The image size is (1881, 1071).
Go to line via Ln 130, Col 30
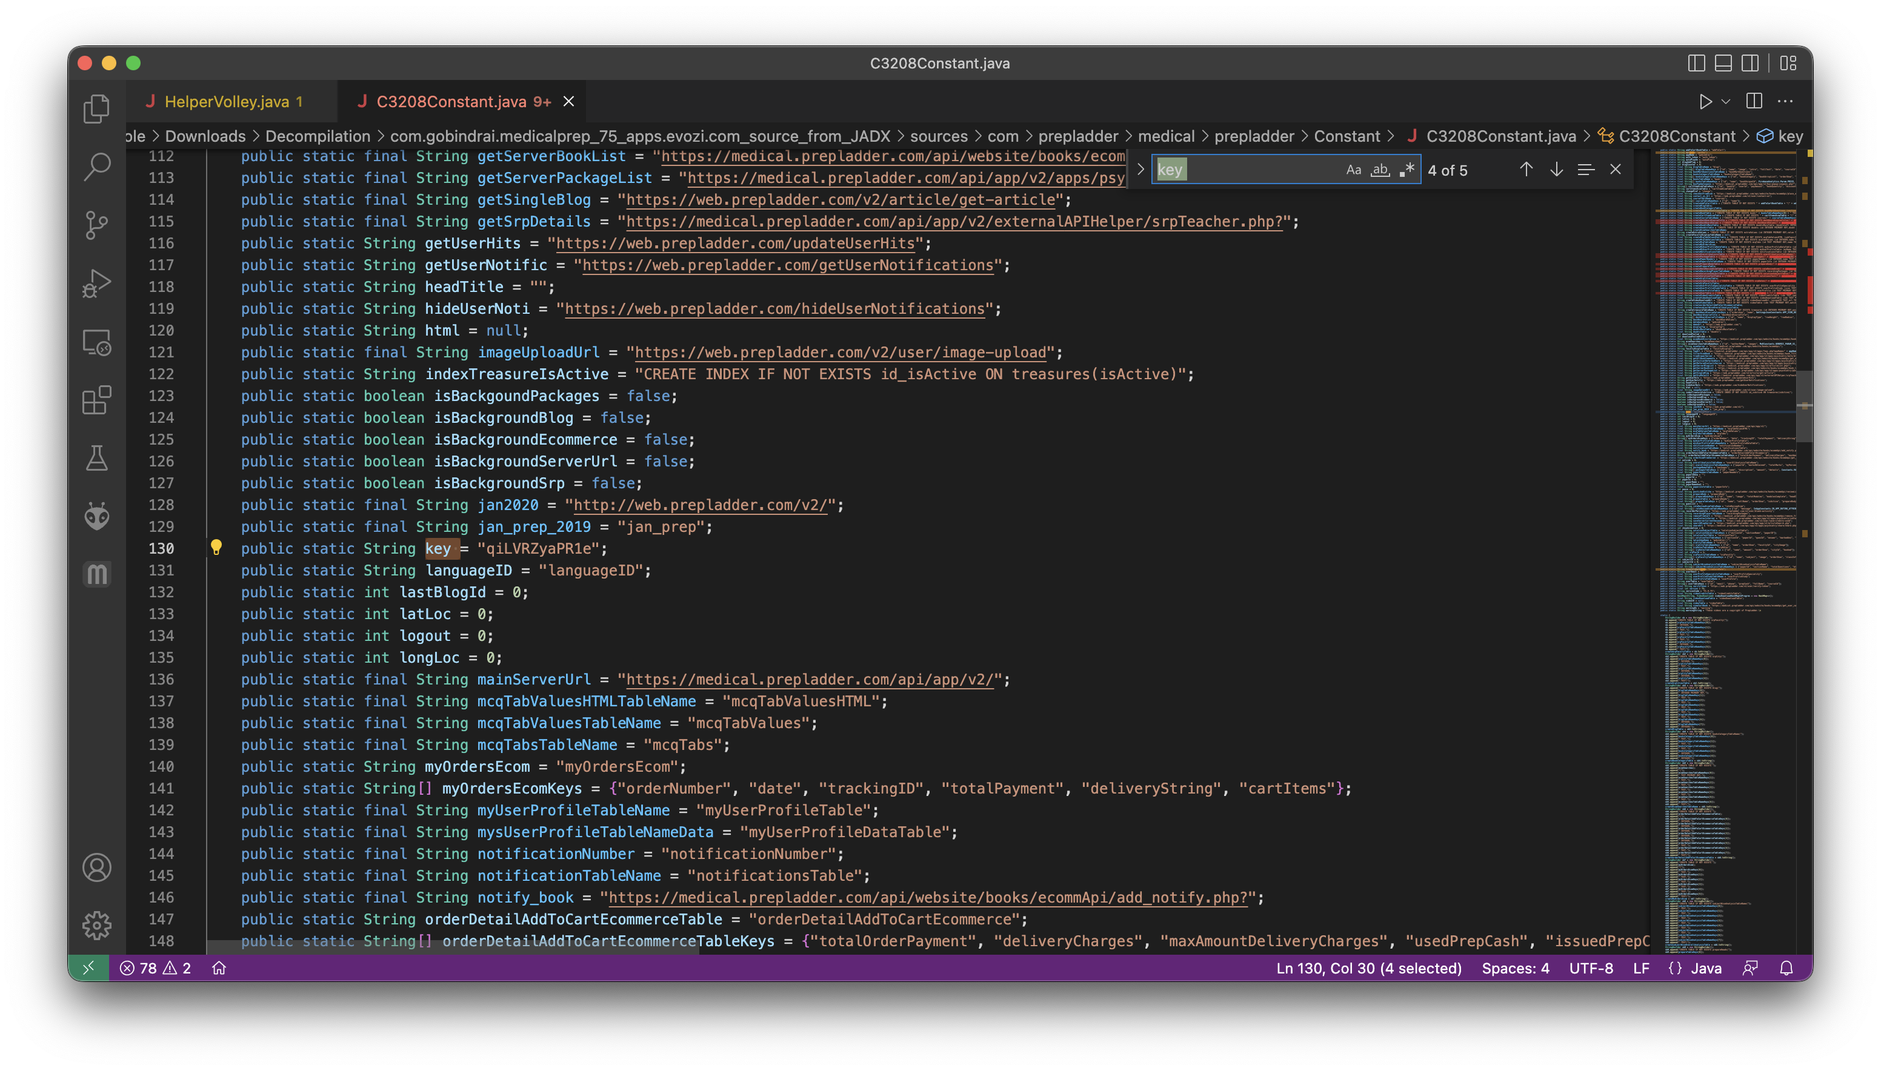pyautogui.click(x=1368, y=968)
